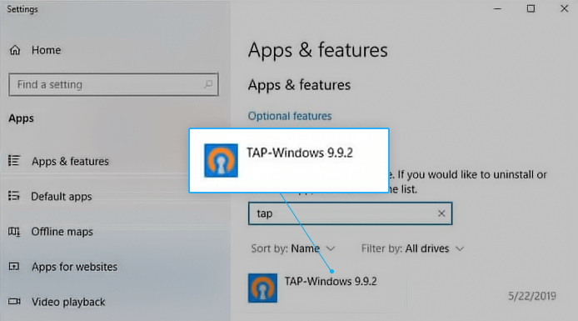Select Apps & features in sidebar
The height and width of the screenshot is (321, 578).
(70, 161)
